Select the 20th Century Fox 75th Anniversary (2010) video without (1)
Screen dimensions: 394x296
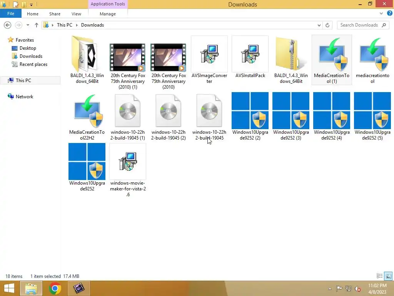168,57
